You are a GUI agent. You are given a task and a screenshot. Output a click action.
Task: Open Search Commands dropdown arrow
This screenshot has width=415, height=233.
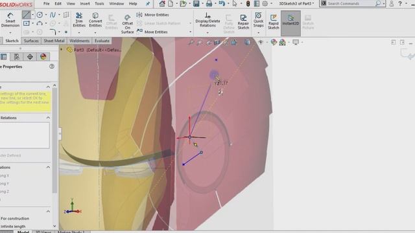[384, 4]
